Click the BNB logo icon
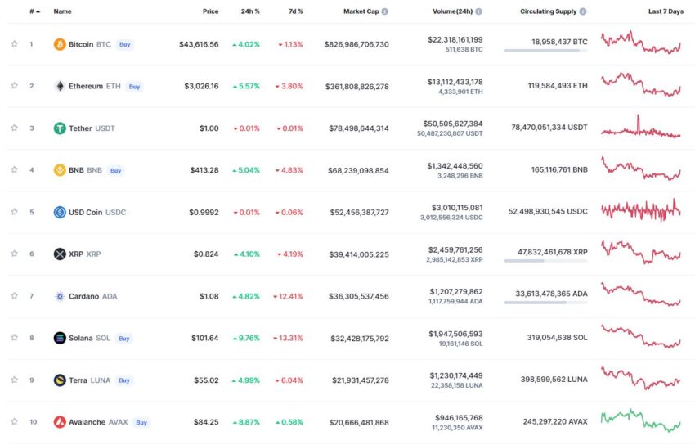 (60, 170)
